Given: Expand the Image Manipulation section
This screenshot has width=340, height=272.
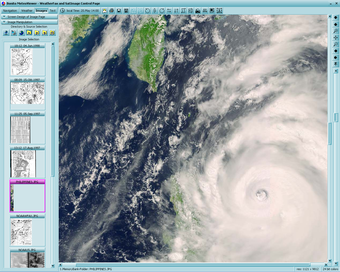Looking at the screenshot, I should pos(4,22).
